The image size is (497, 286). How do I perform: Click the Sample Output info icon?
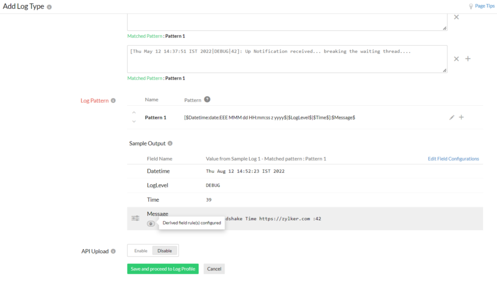tap(170, 143)
